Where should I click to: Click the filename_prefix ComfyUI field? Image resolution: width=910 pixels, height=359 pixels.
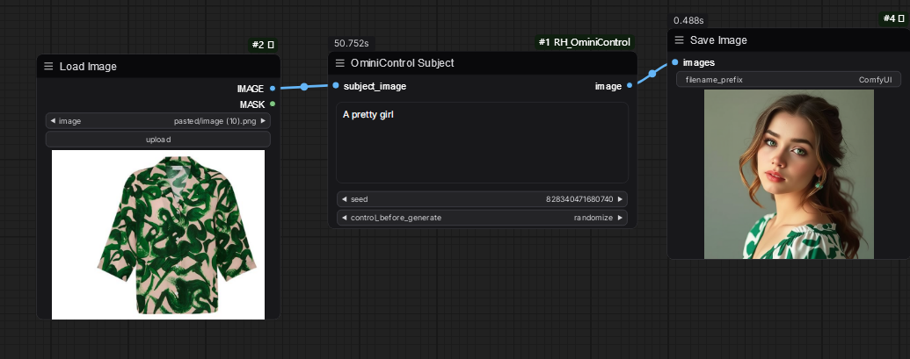pos(788,80)
